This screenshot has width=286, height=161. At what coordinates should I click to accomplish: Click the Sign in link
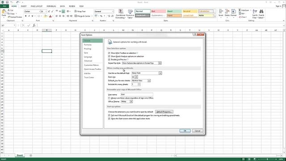tap(278, 6)
